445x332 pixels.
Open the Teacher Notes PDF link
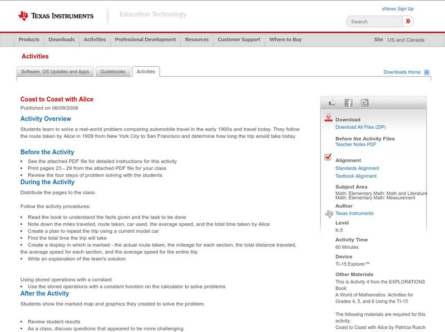[x=355, y=144]
